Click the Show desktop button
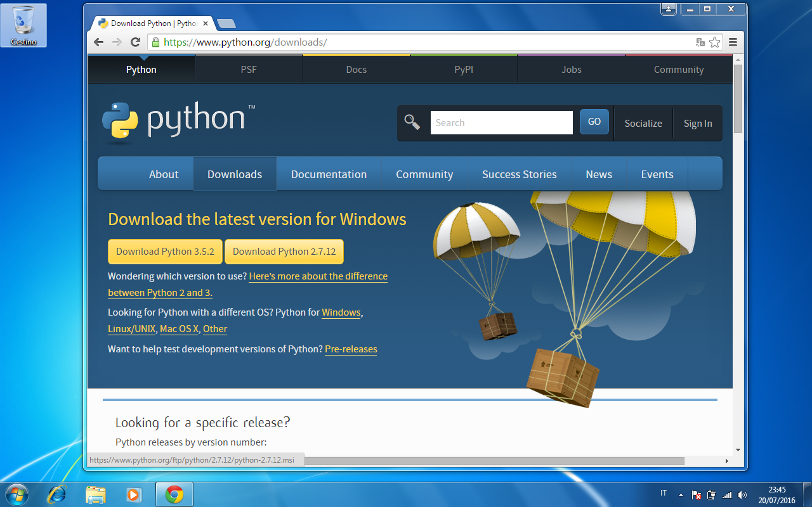 tap(807, 494)
